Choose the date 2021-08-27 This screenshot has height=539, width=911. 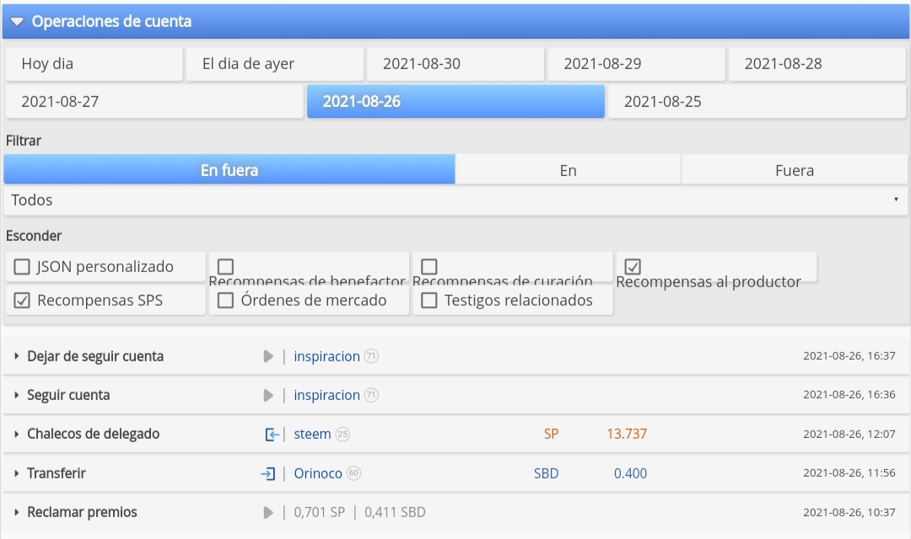coord(154,102)
